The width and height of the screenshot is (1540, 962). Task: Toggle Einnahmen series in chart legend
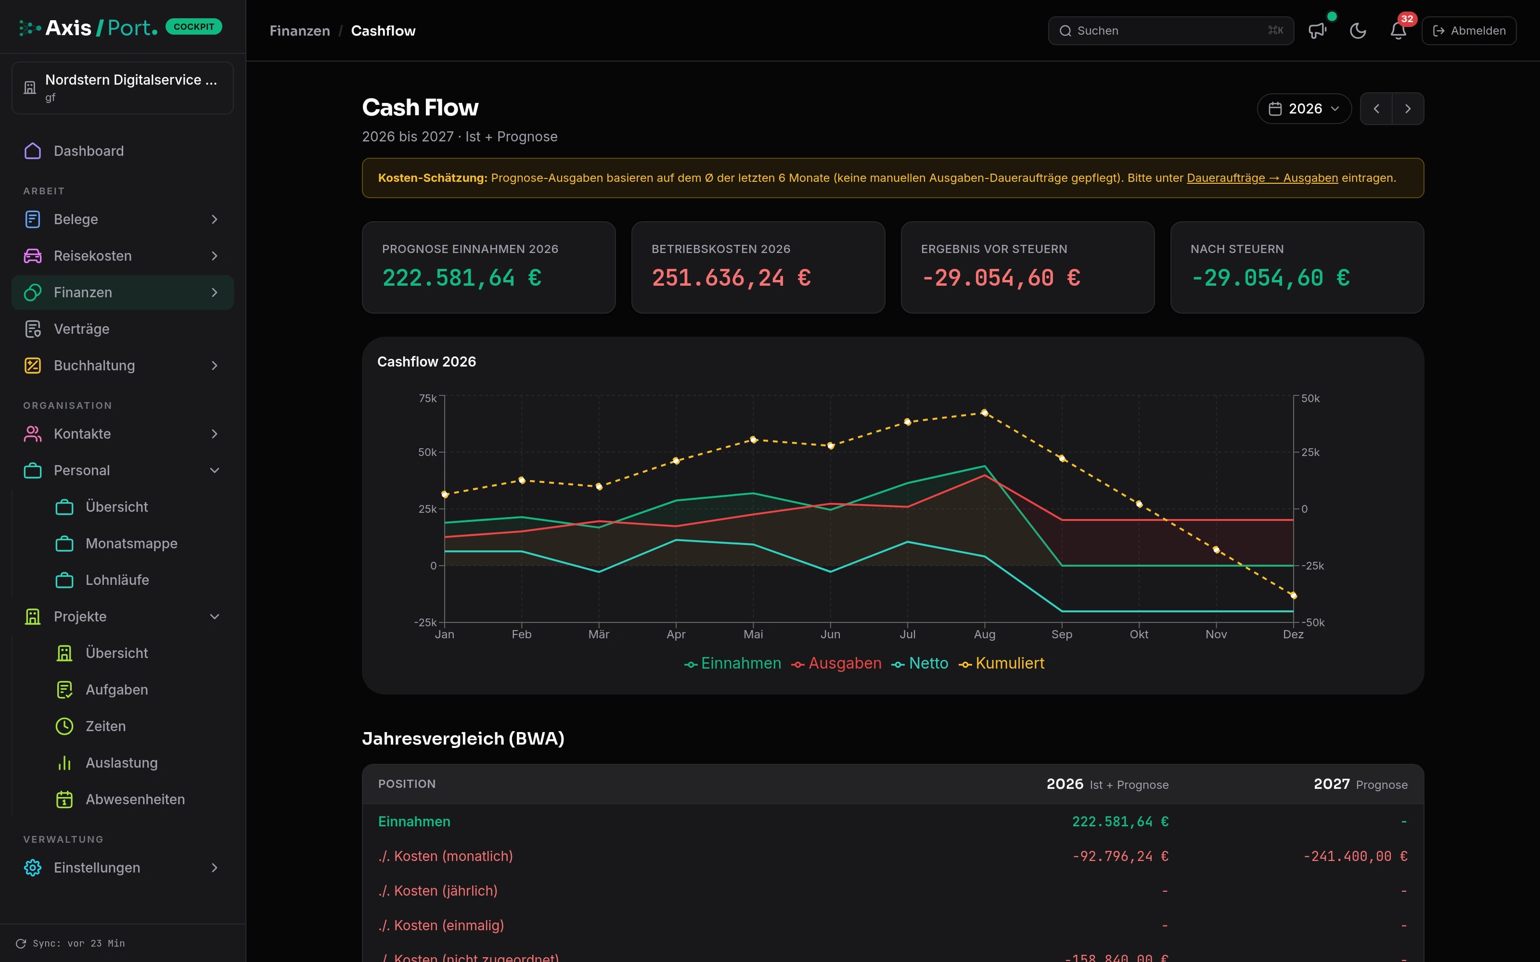pos(732,664)
